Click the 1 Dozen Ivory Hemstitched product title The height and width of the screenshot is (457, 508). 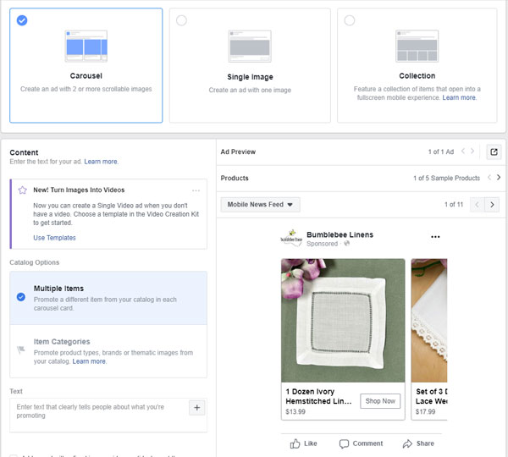(318, 396)
